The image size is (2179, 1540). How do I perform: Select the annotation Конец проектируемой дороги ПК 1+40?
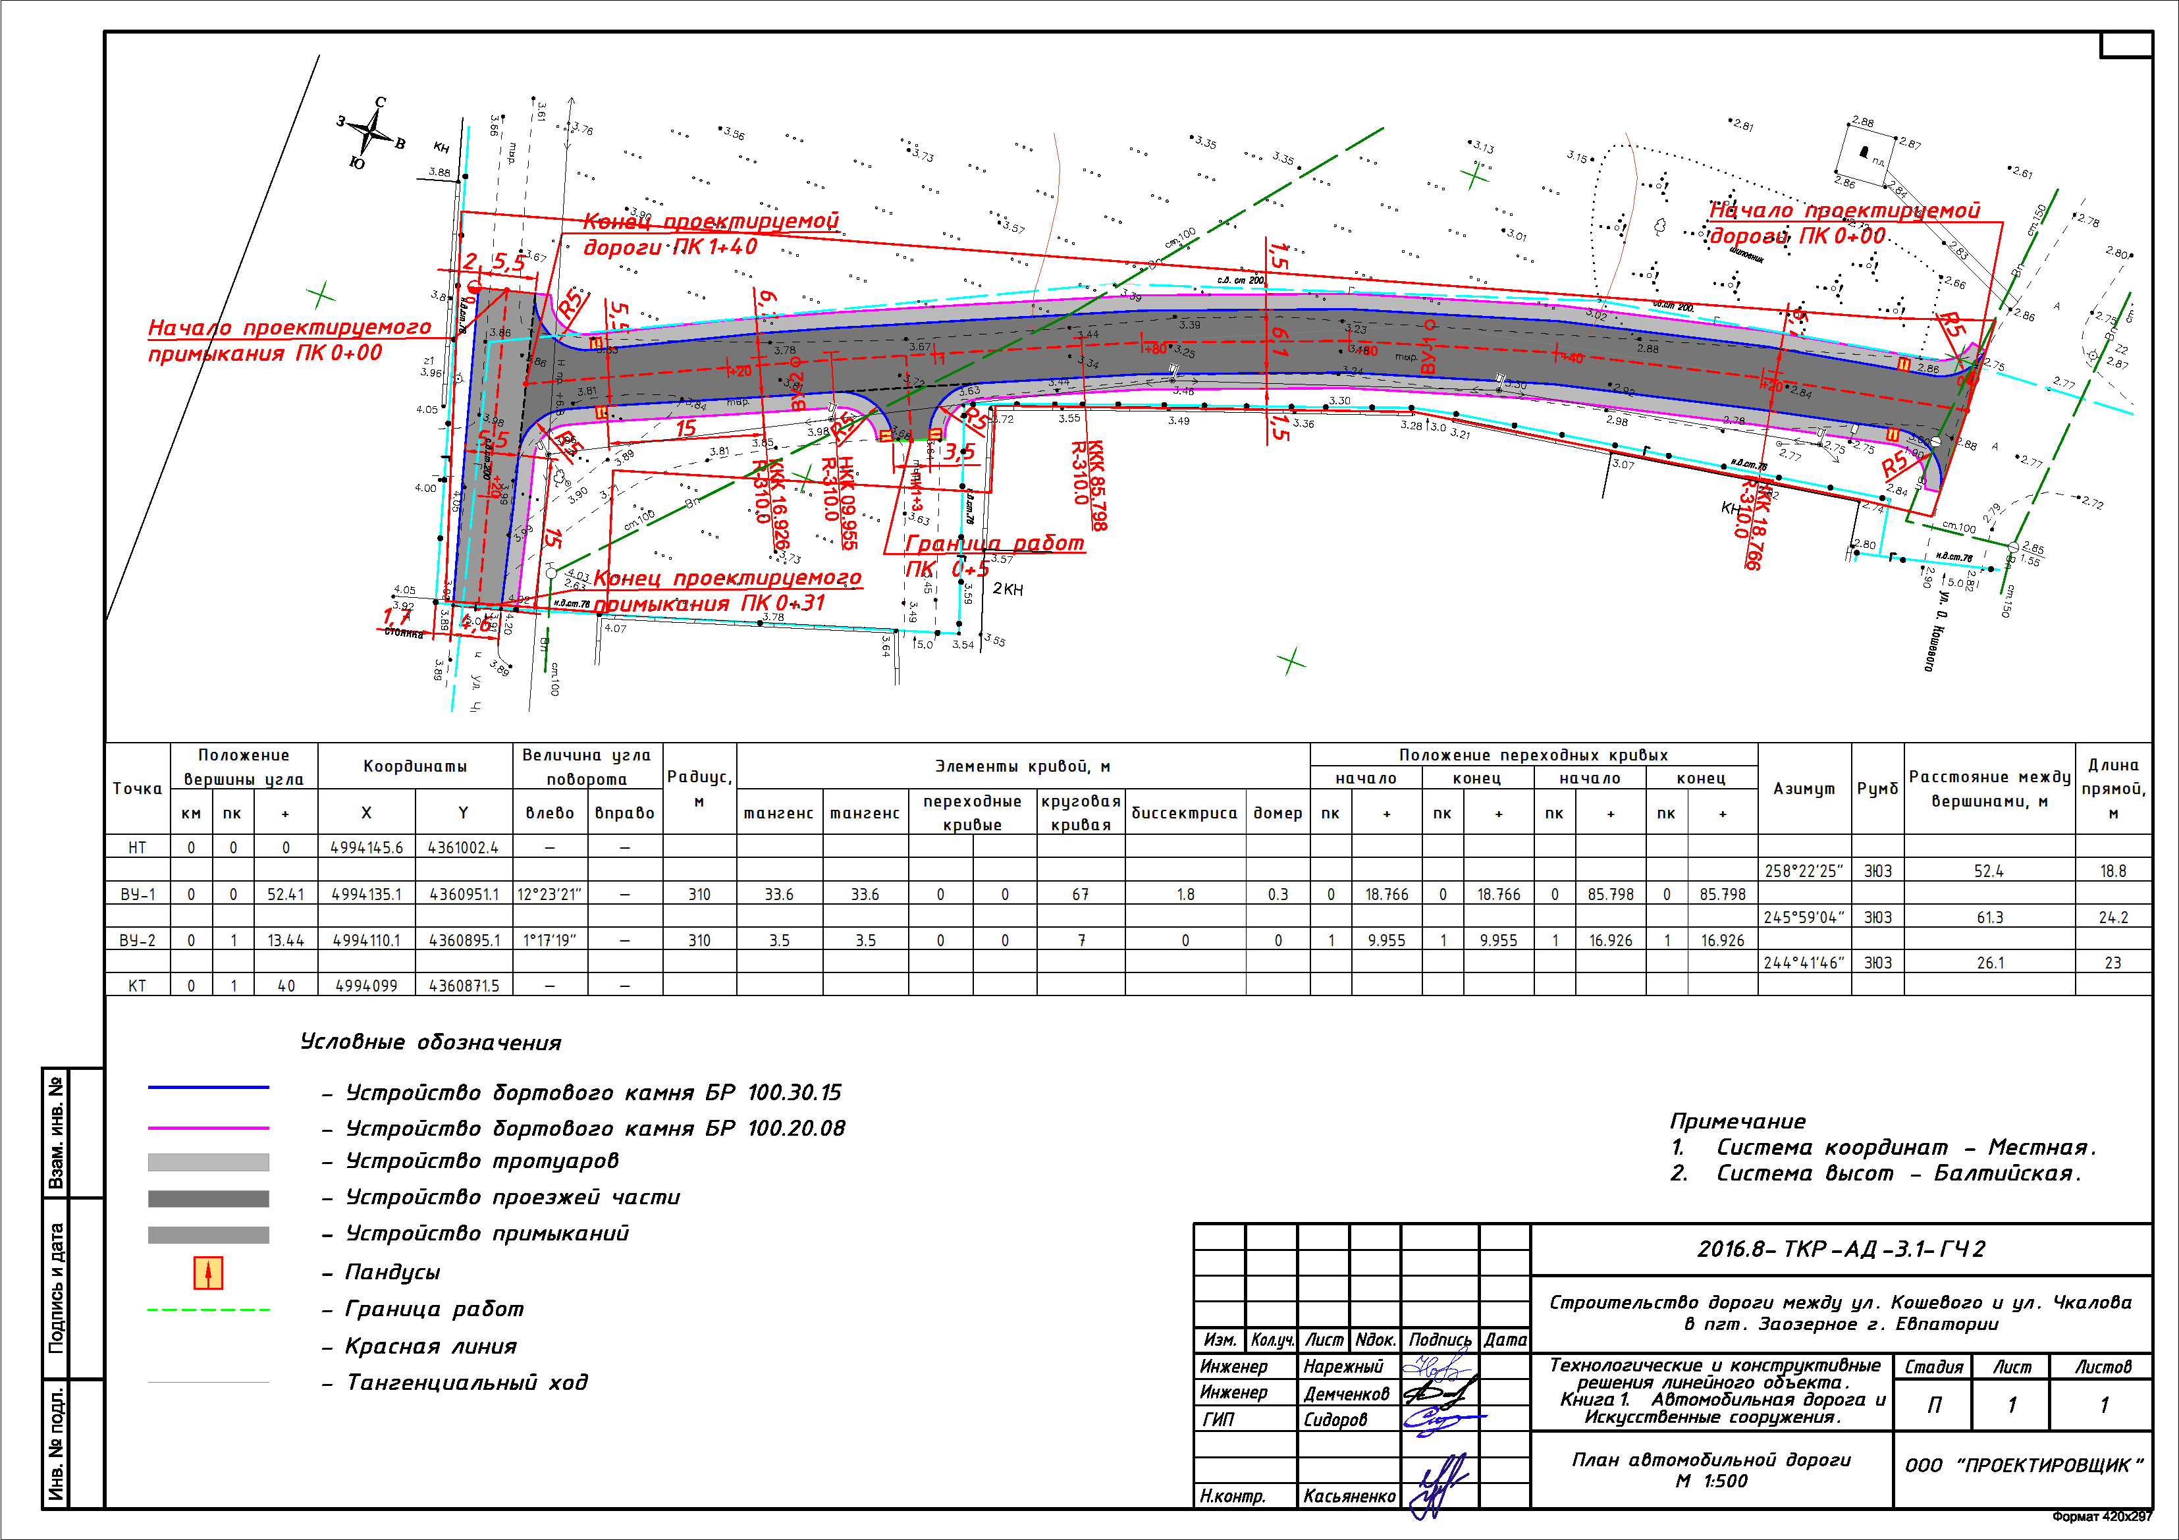711,234
